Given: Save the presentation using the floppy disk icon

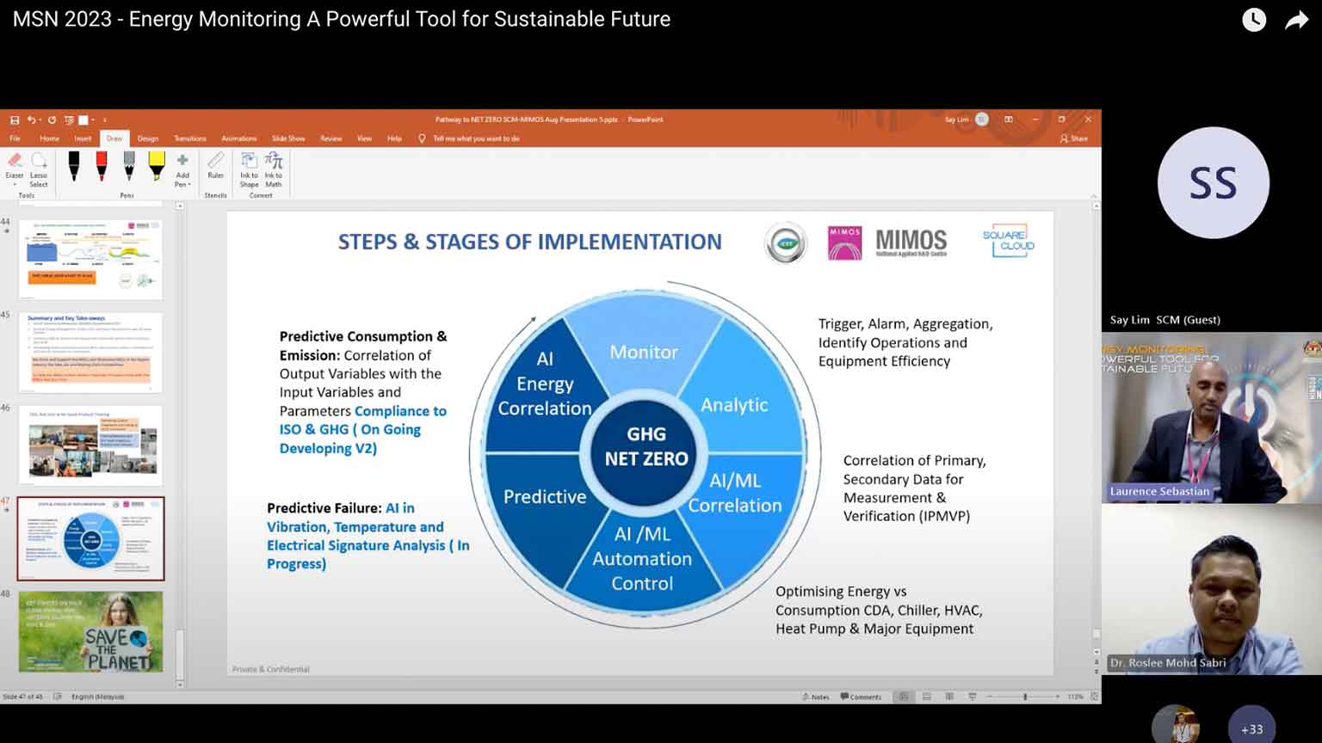Looking at the screenshot, I should [x=15, y=120].
